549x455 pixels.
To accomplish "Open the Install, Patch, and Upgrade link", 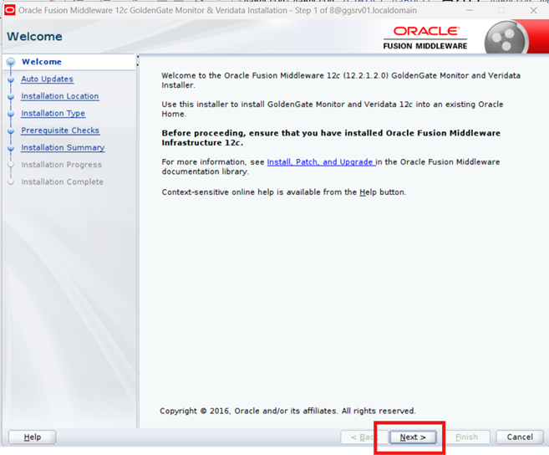I will tap(320, 162).
